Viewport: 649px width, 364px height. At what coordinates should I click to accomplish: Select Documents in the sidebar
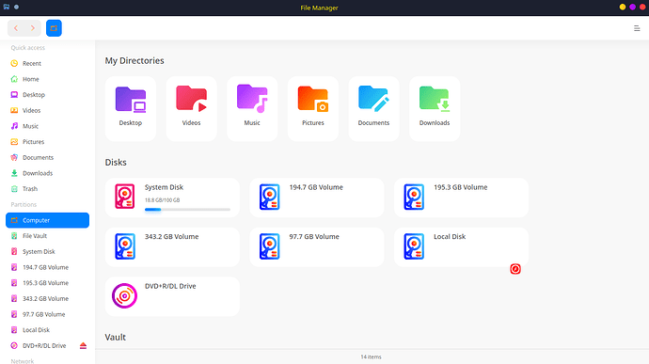(47, 157)
